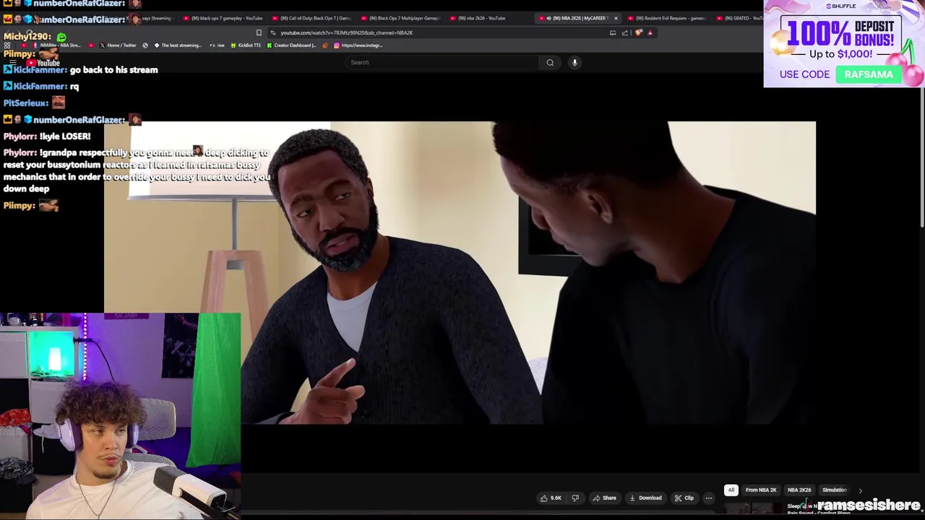
Task: Select the 'From NBA 2K' filter chip
Action: (x=760, y=490)
